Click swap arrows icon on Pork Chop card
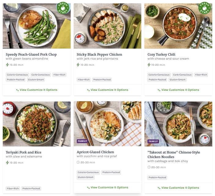Screen dimensions: 215x196 (x=18, y=90)
